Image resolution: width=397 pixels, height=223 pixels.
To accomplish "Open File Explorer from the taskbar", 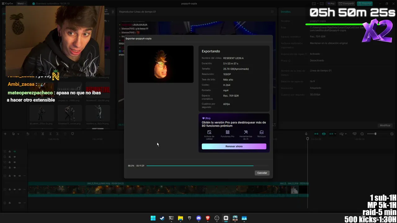I will click(180, 218).
